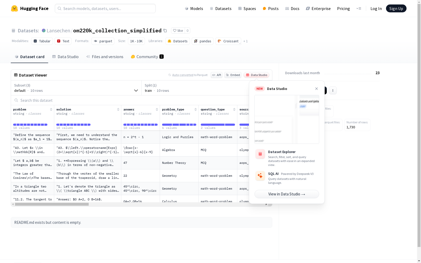Go to Datasets in top navigation
Image resolution: width=421 pixels, height=263 pixels.
coord(220,8)
